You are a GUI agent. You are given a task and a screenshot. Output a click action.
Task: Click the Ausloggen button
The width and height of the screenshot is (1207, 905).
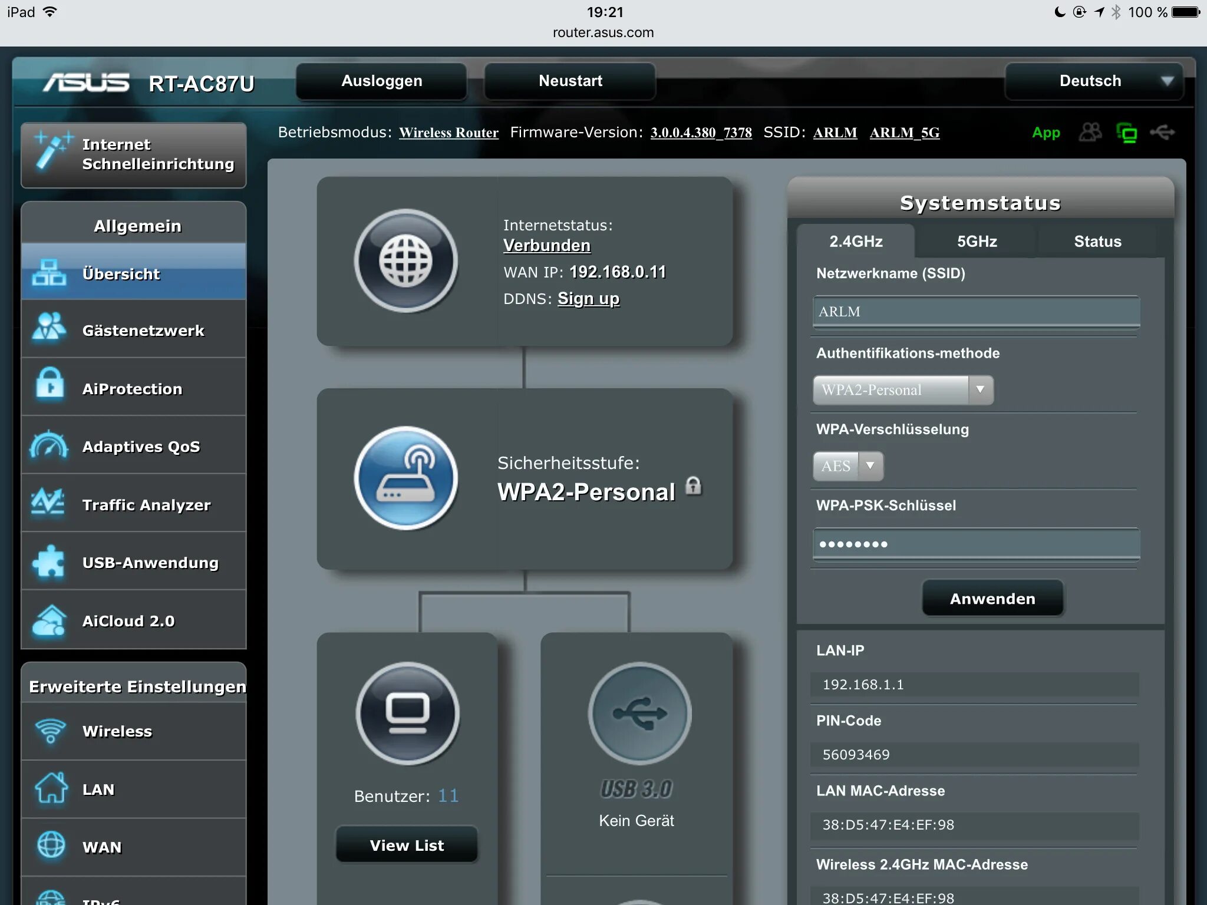pyautogui.click(x=381, y=81)
